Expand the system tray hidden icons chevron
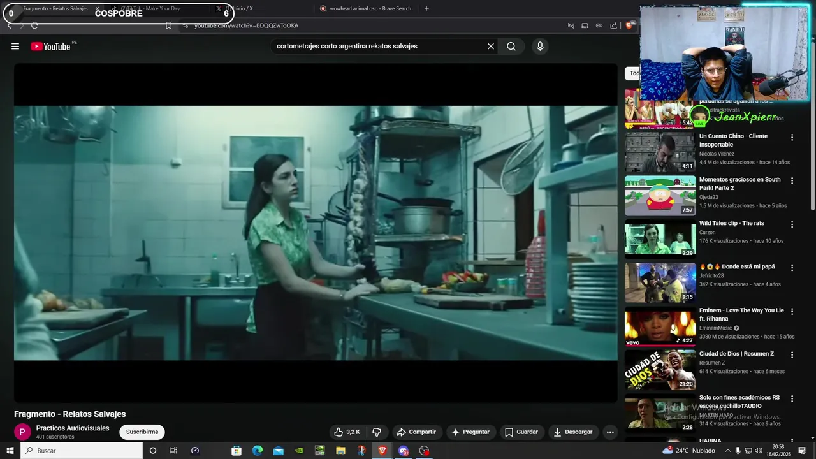Screen dimensions: 816x459 (727, 451)
